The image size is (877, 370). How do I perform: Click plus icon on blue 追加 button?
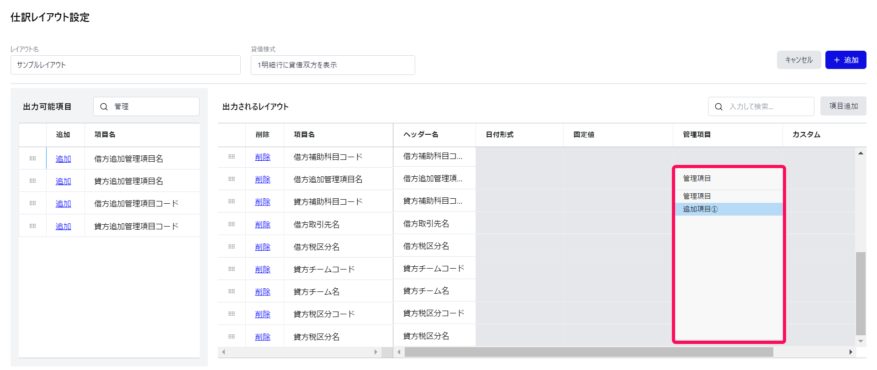(x=837, y=60)
